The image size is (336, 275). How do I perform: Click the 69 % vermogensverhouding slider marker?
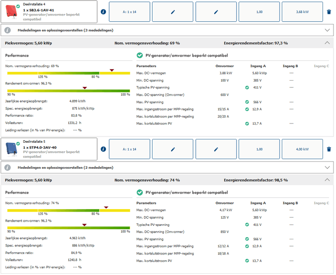[x=112, y=70]
